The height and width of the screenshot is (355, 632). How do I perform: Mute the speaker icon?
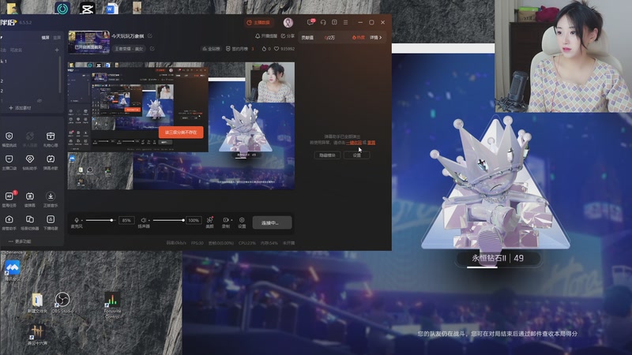[143, 220]
